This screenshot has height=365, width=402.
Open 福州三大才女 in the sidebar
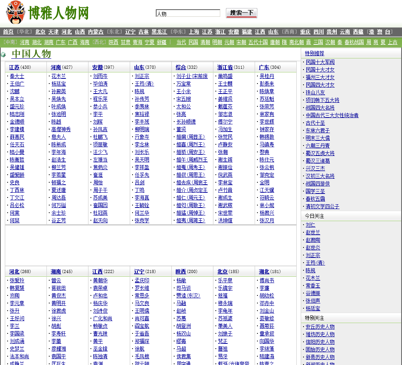tap(320, 77)
